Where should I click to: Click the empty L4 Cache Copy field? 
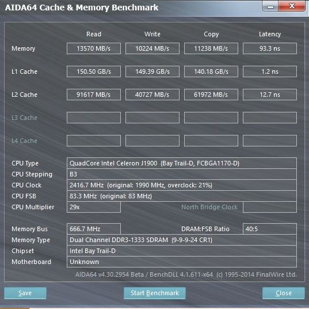[211, 141]
